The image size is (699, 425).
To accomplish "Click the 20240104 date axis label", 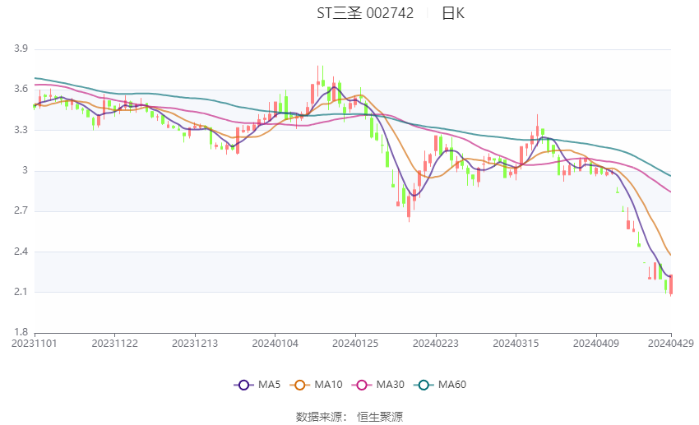I will 275,343.
